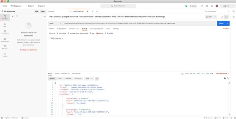Click the Send button
Image resolution: width=236 pixels, height=119 pixels.
click(221, 23)
